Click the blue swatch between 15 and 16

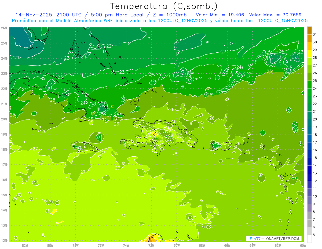tap(310, 154)
